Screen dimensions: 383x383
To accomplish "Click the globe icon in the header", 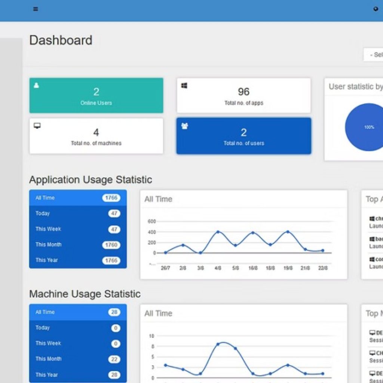I will [x=376, y=9].
